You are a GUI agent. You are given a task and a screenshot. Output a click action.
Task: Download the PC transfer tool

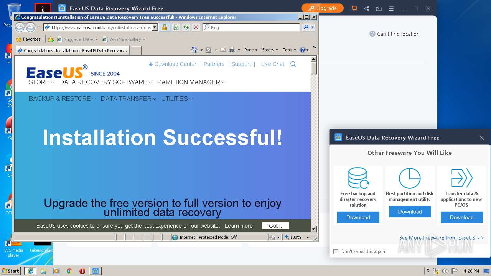(x=462, y=217)
